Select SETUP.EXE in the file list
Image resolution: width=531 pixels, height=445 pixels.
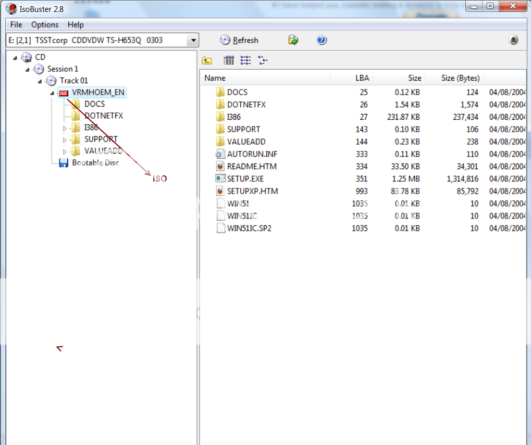pyautogui.click(x=245, y=179)
